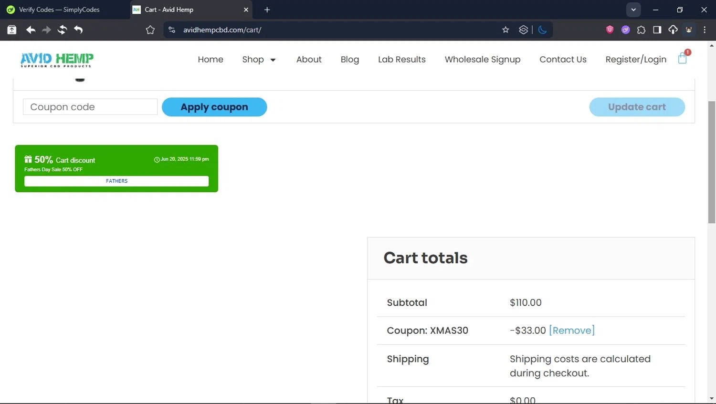Expand the tab search dropdown arrow
716x404 pixels.
[x=633, y=10]
